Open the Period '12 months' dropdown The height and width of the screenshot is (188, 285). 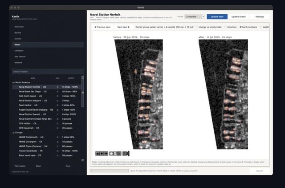pos(195,16)
